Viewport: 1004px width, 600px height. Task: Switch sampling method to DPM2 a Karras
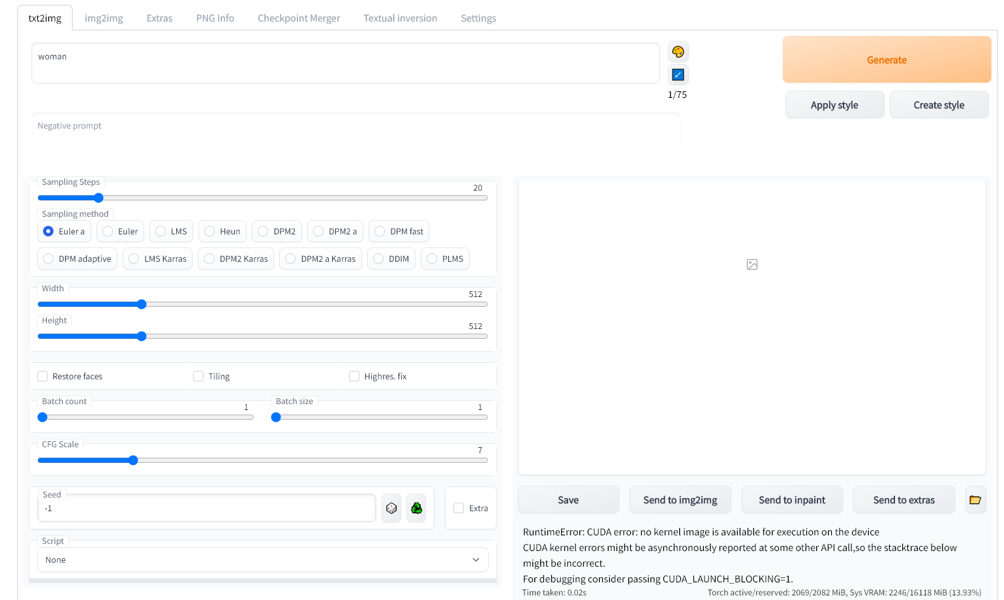click(320, 259)
